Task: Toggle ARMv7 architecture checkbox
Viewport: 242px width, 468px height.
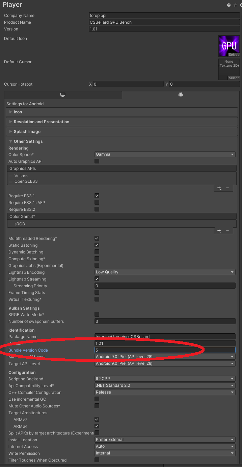Action: coord(97,419)
